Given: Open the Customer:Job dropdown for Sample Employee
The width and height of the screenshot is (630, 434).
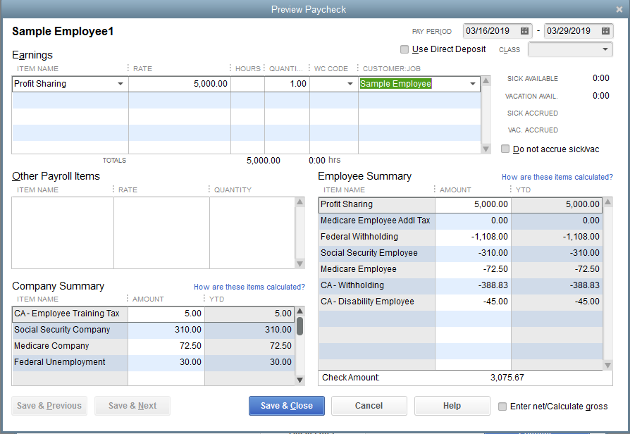Looking at the screenshot, I should pos(472,83).
